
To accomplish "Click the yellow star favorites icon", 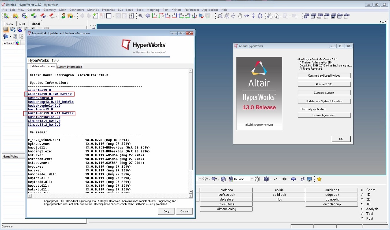I will [x=319, y=179].
